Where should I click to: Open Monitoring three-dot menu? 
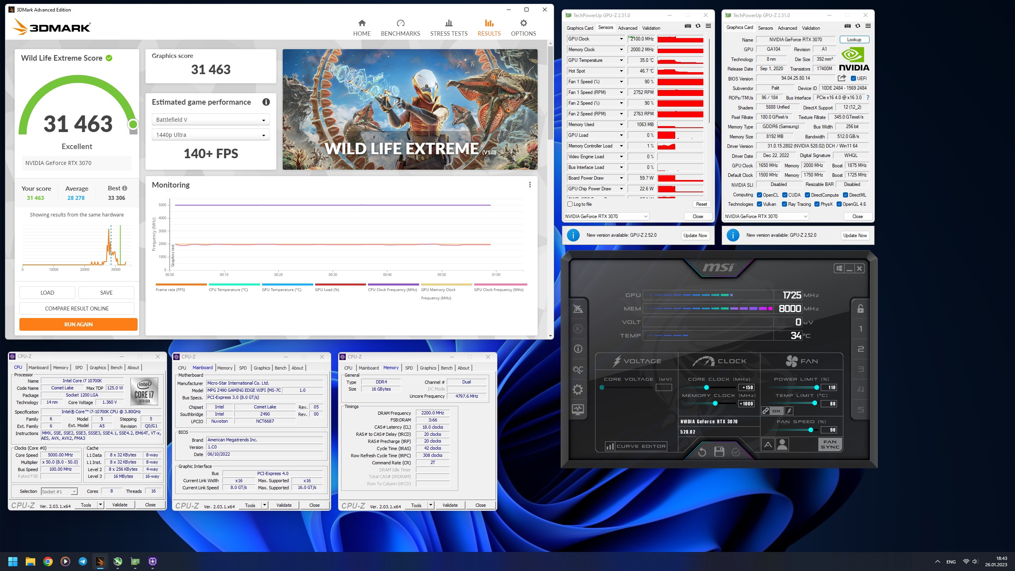point(530,185)
